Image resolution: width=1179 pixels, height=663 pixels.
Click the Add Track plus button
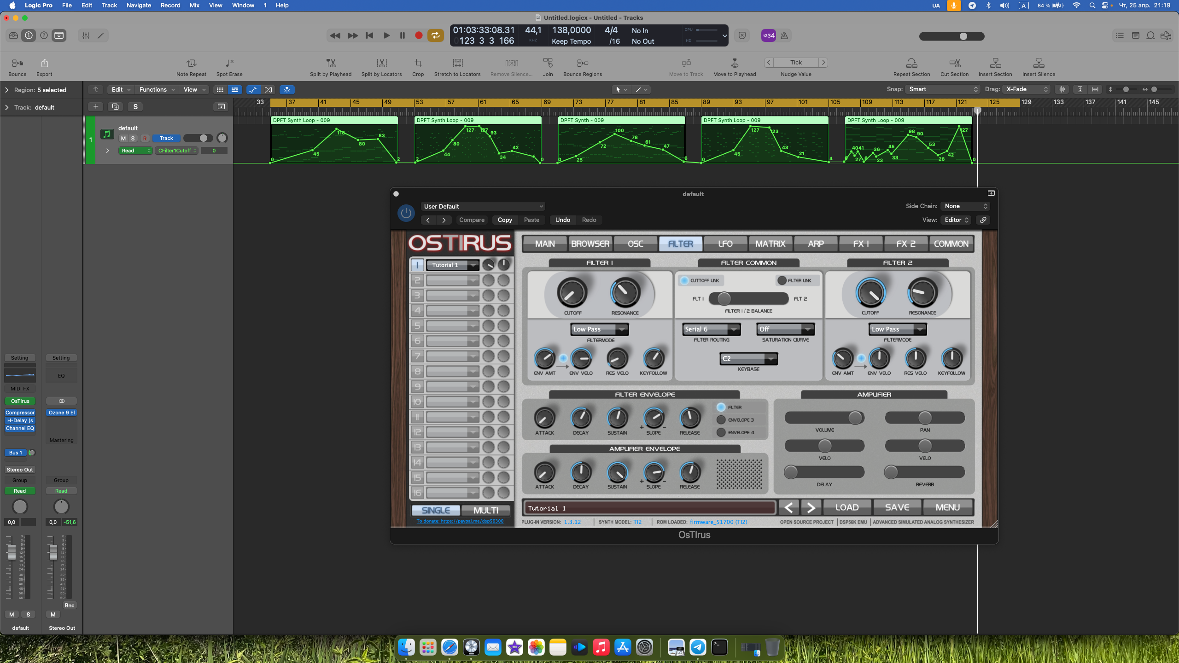tap(95, 107)
